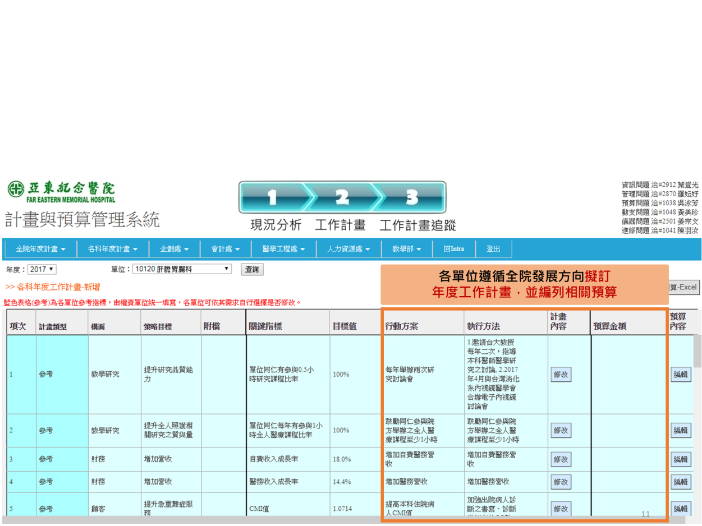
Task: Click the Excel export button
Action: (683, 288)
